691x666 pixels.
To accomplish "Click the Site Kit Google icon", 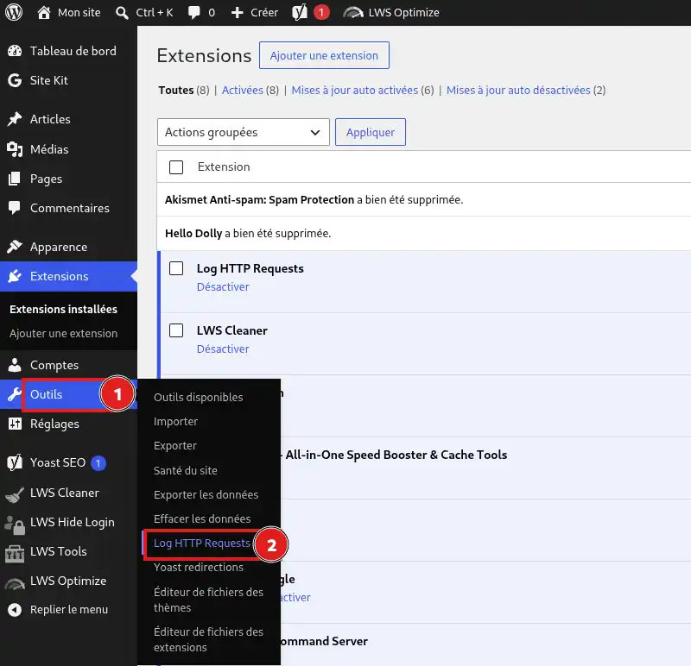I will pyautogui.click(x=15, y=80).
